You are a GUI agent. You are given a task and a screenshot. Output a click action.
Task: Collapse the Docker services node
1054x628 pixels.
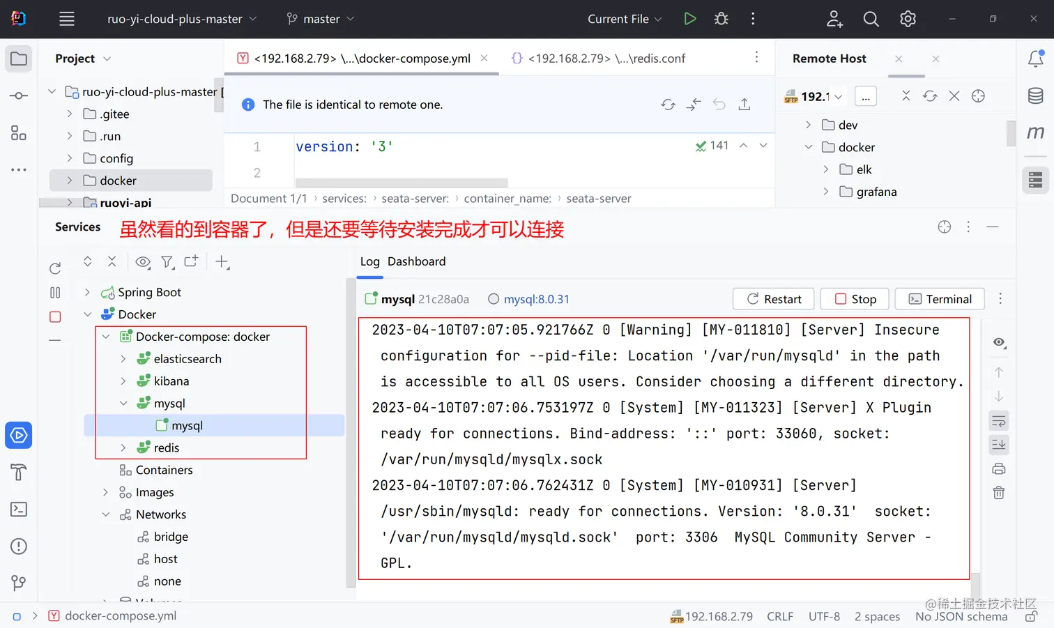pos(87,314)
